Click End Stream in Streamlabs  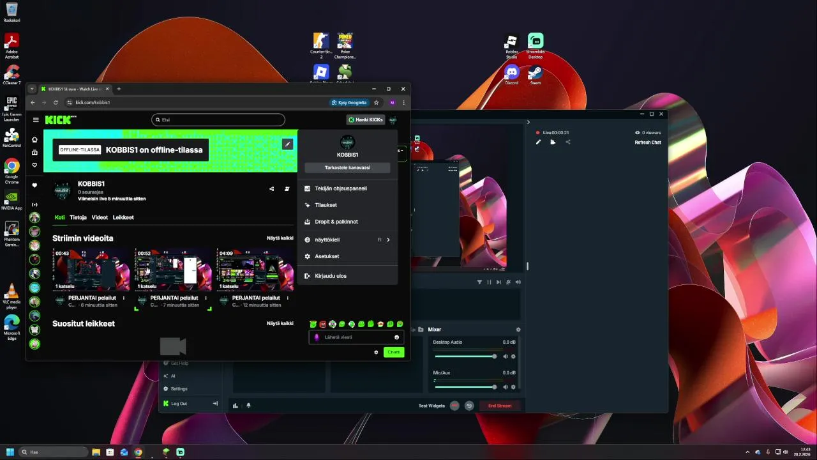500,406
